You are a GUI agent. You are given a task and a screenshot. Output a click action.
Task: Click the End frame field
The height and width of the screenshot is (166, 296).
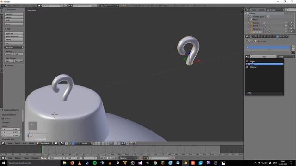point(74,158)
